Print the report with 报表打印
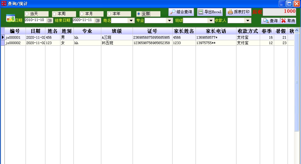Screen dimensions: 301x164 pyautogui.click(x=239, y=12)
